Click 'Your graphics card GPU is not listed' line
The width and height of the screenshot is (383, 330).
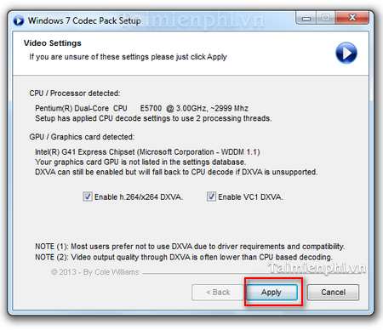coord(140,162)
